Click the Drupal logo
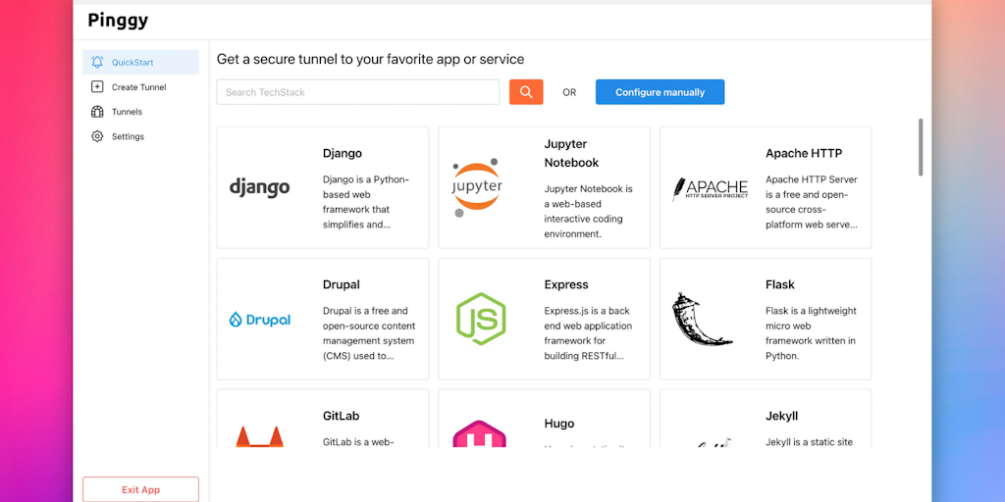1005x502 pixels. pyautogui.click(x=259, y=320)
